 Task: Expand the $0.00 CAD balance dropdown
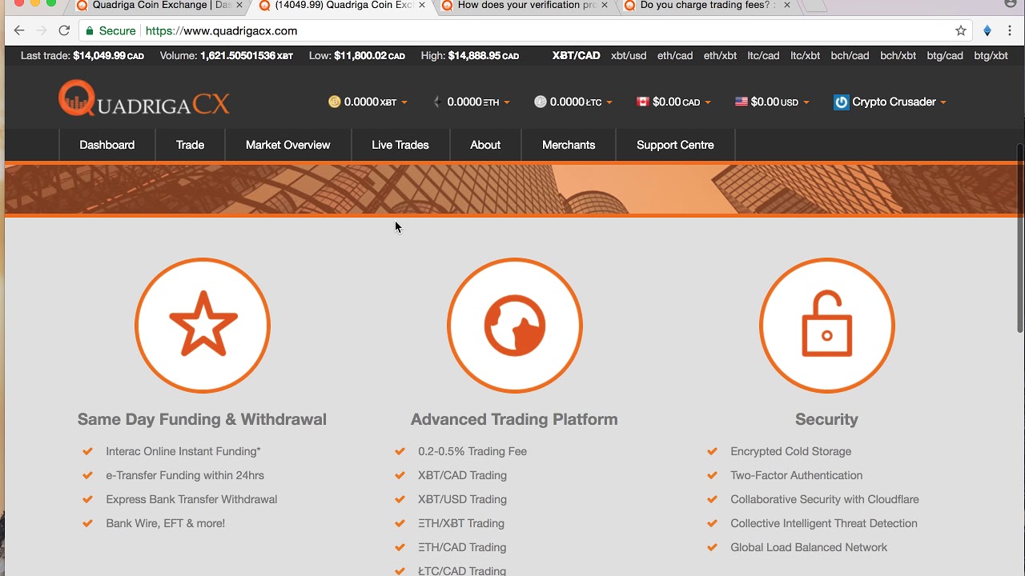coord(673,102)
